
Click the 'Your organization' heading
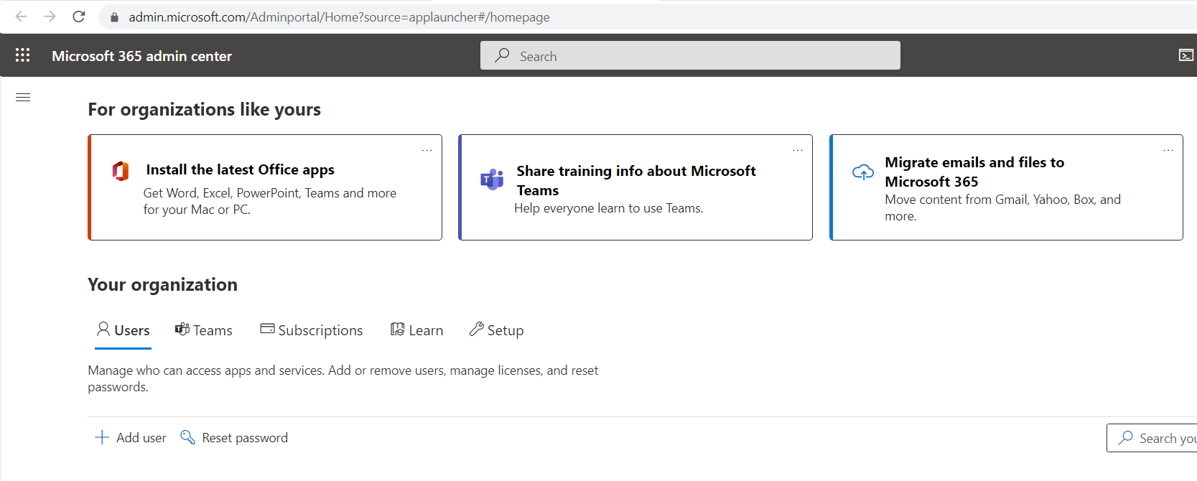point(163,285)
